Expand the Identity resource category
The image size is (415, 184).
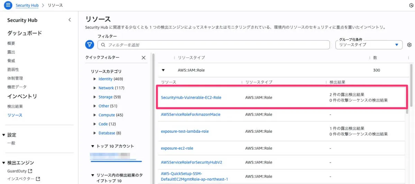coord(95,79)
